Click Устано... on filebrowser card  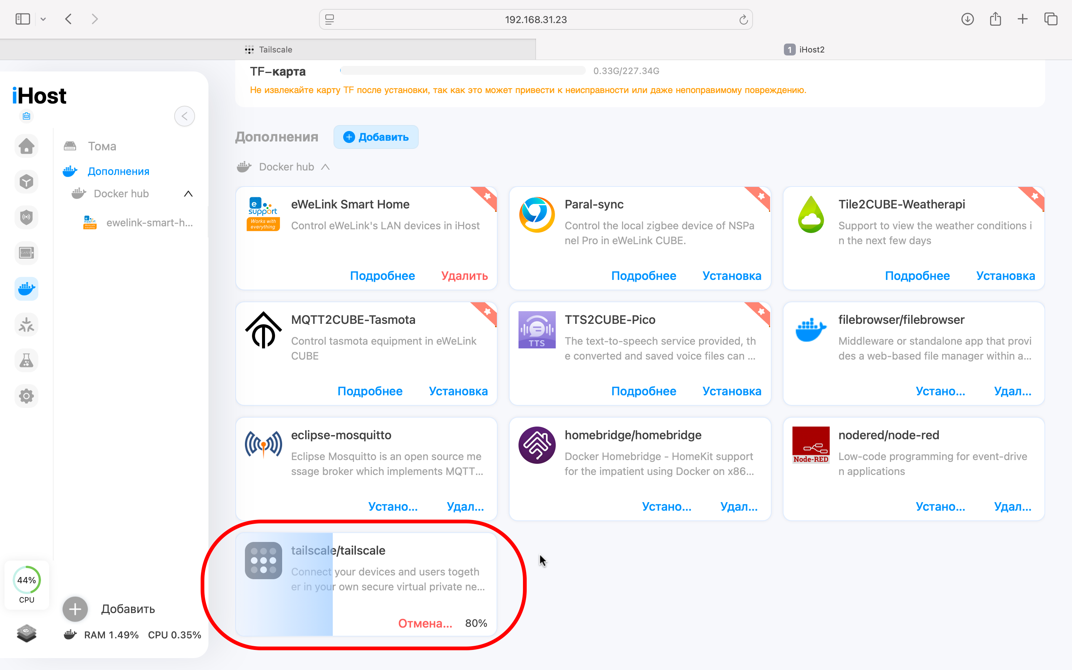941,391
